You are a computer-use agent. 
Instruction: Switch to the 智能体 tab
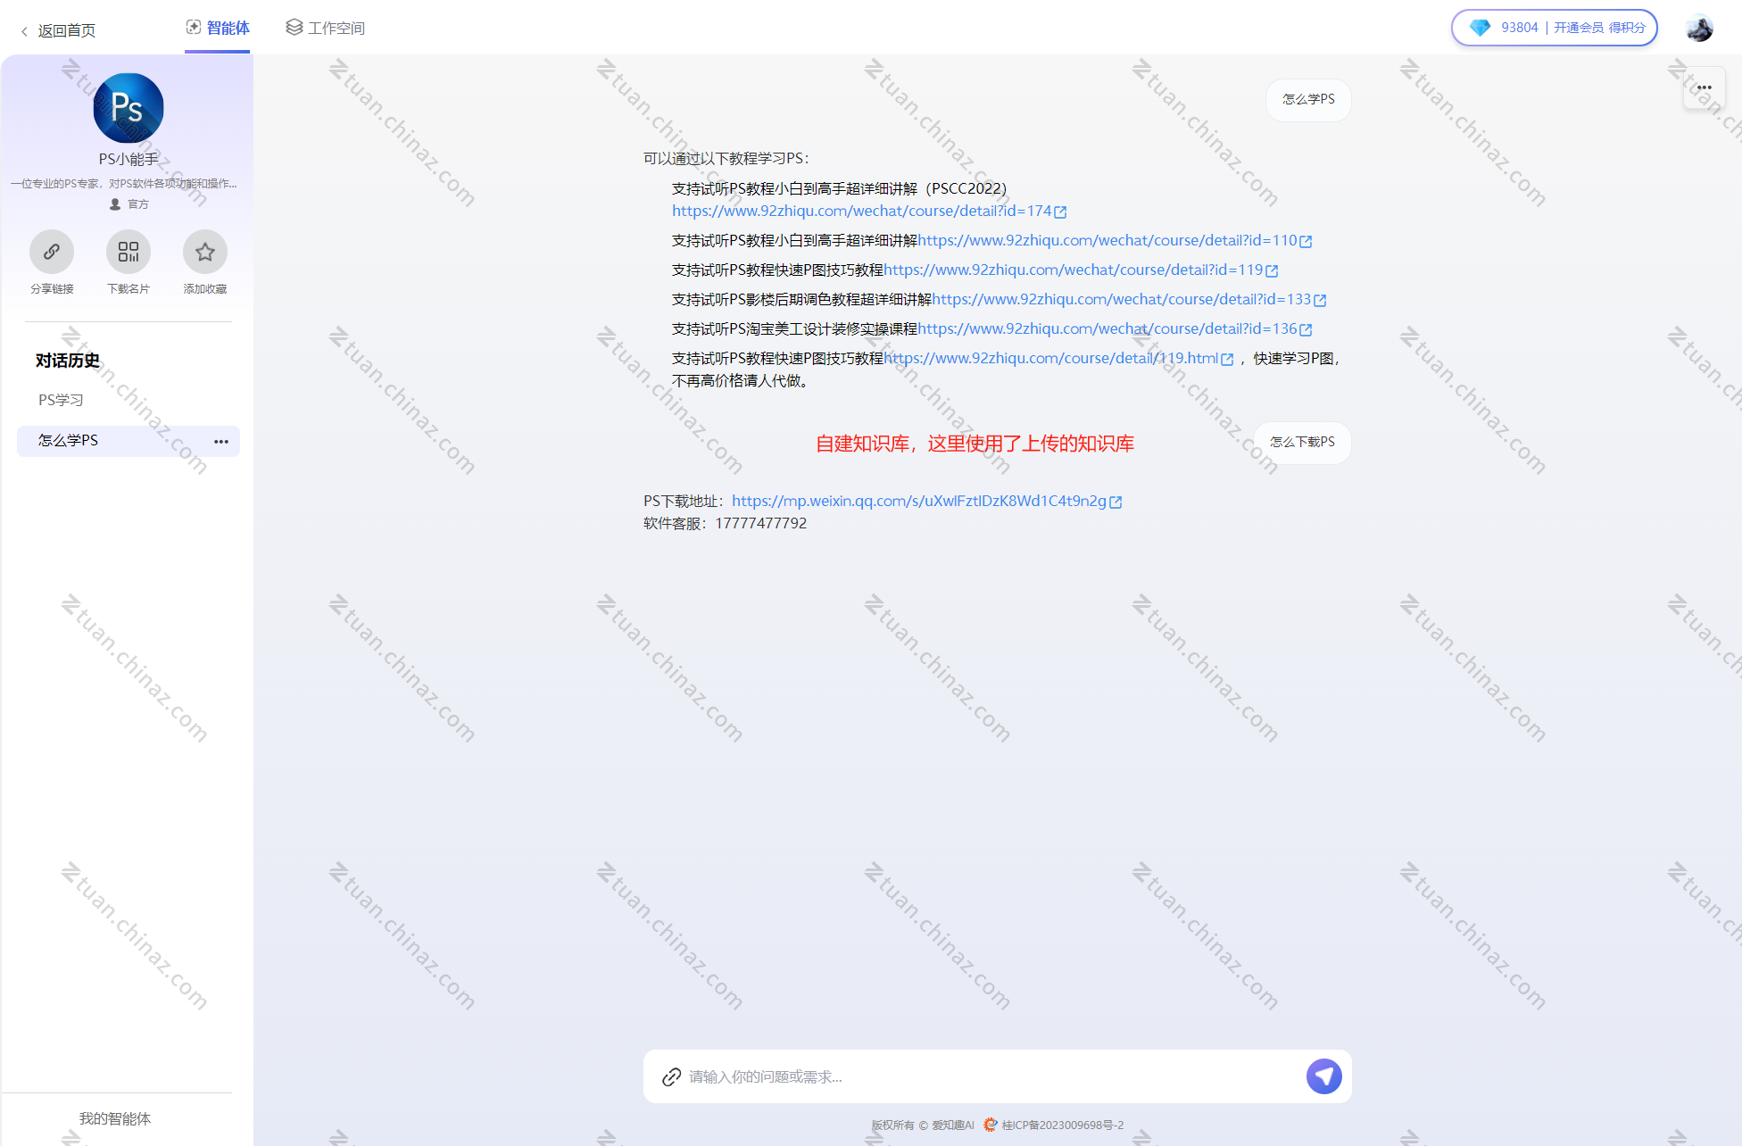pyautogui.click(x=218, y=28)
